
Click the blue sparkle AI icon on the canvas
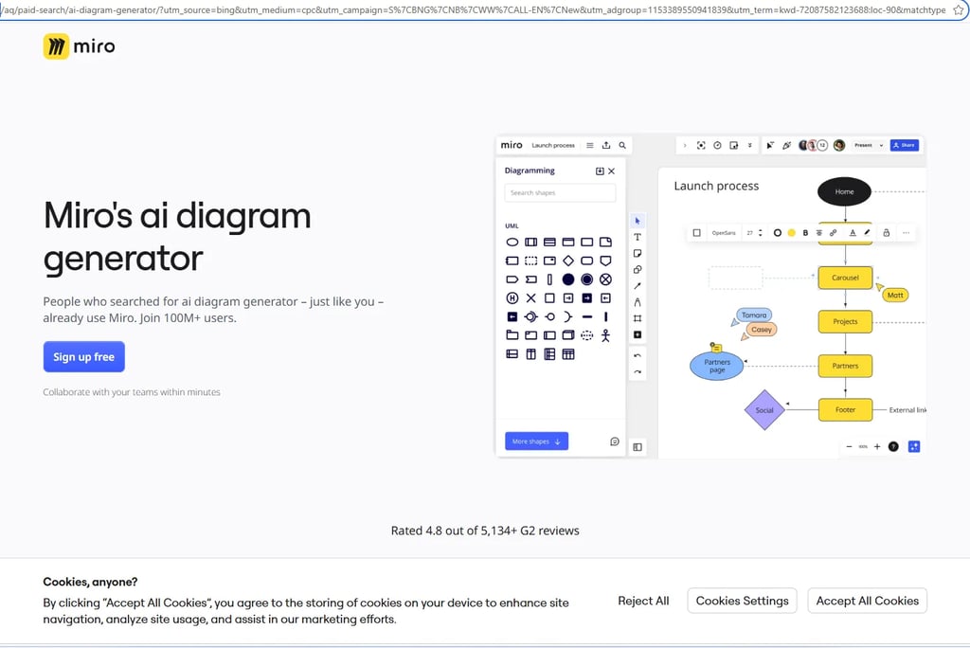(914, 447)
